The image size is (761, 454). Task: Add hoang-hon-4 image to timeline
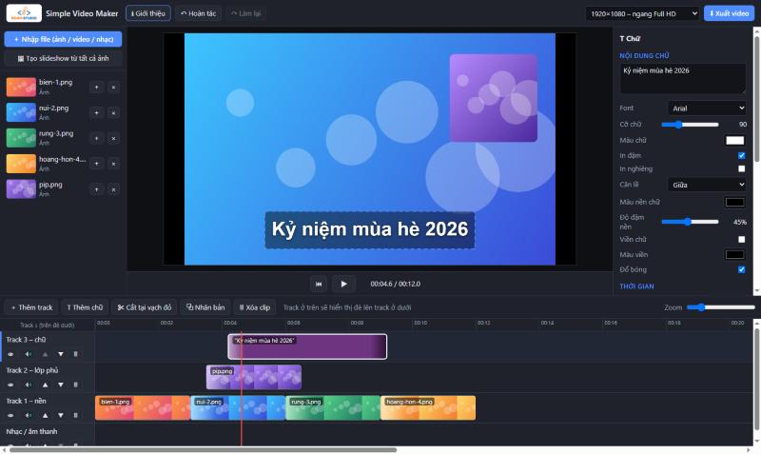pyautogui.click(x=97, y=164)
